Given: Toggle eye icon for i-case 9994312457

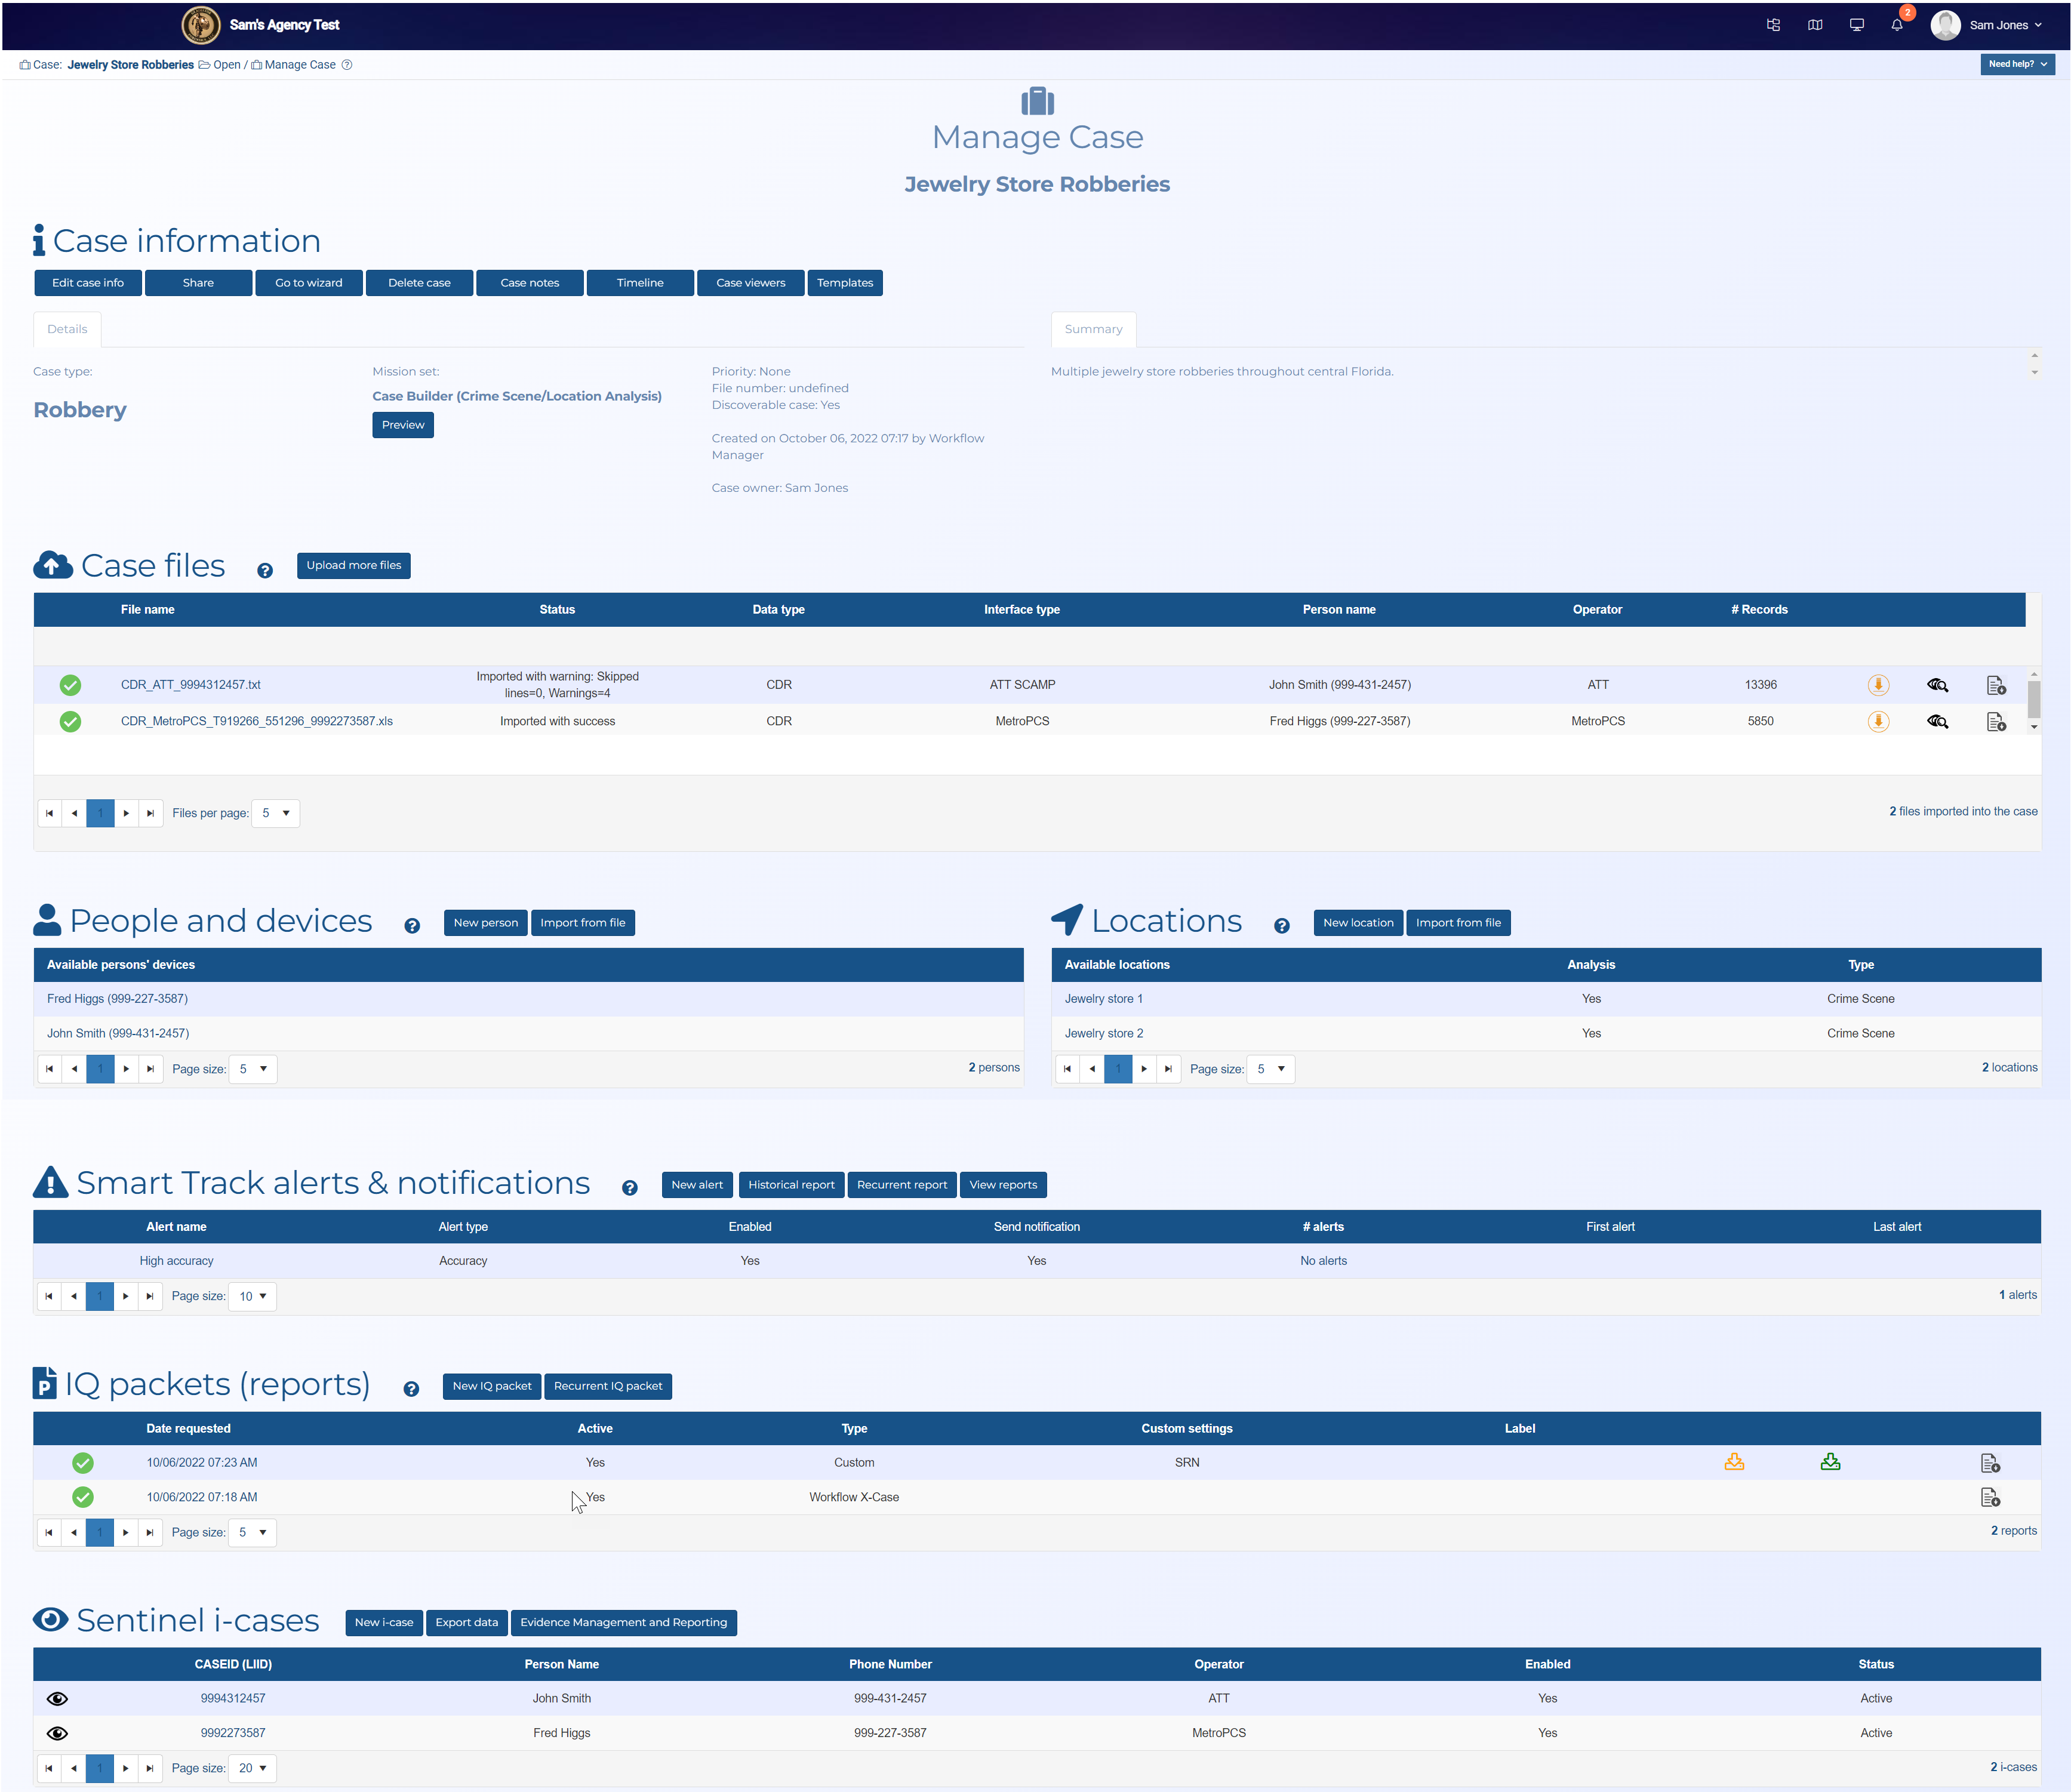Looking at the screenshot, I should tap(57, 1699).
